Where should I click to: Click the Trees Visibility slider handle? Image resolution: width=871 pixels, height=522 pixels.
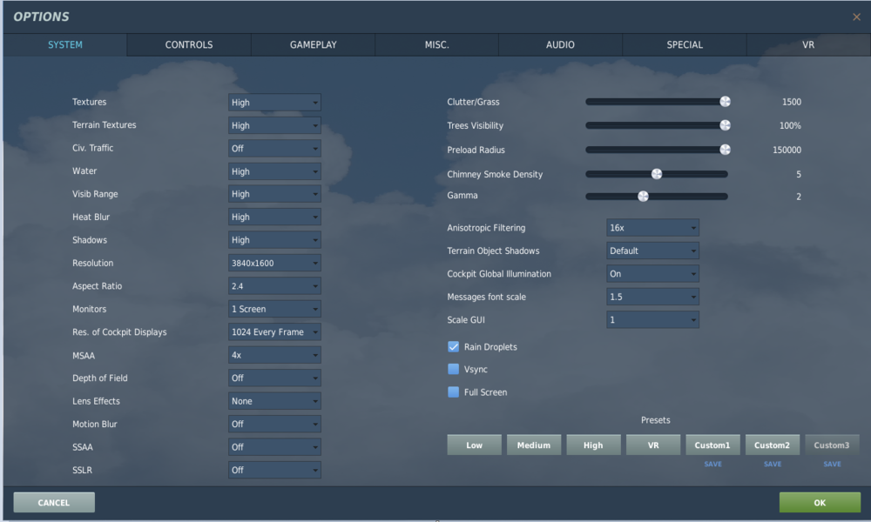pos(725,125)
